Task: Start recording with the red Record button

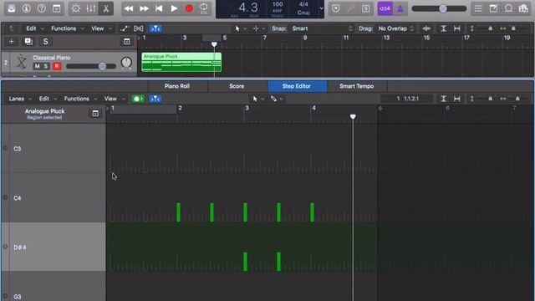Action: (x=189, y=8)
